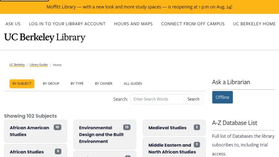Viewport: 279px width, 157px height.
Task: Click the Offline chat button
Action: 222,97
